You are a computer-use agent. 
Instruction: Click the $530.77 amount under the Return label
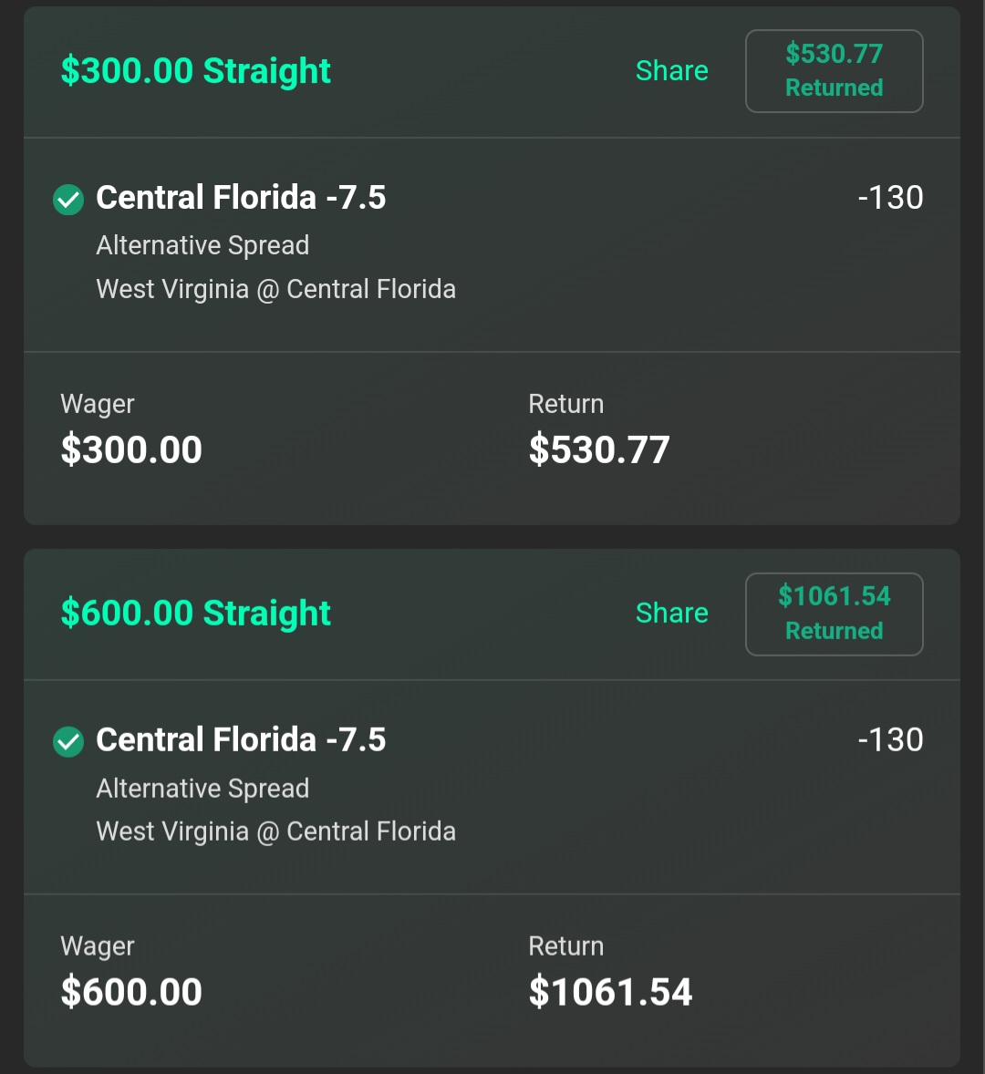(x=599, y=449)
